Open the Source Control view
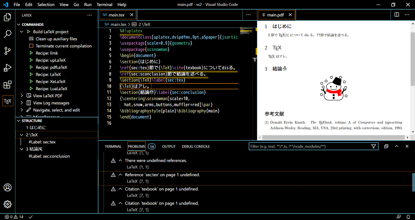 click(8, 51)
